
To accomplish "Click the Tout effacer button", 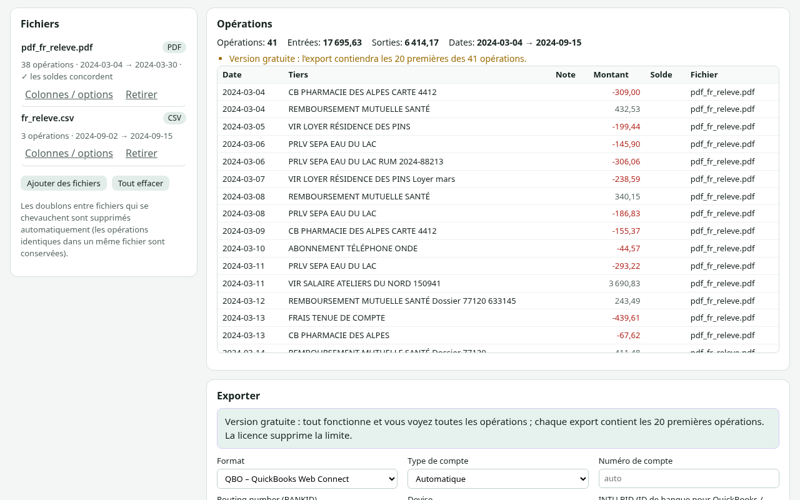I will [x=141, y=183].
